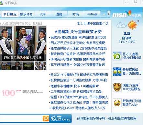Open link 我为世博中国馆取个名
This screenshot has height=125, width=143.
click(93, 24)
